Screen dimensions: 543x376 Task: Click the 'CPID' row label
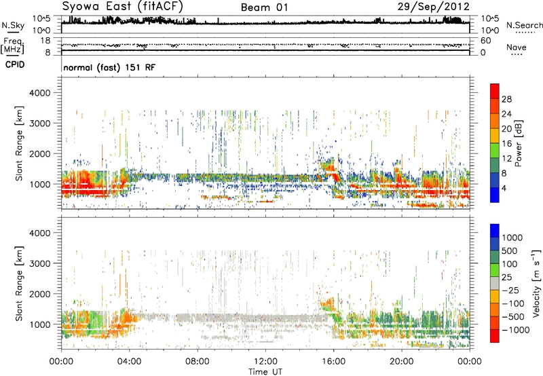[15, 64]
